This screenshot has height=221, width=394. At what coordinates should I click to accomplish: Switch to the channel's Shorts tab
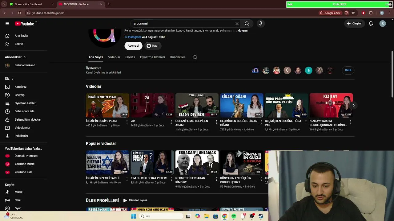tap(130, 57)
